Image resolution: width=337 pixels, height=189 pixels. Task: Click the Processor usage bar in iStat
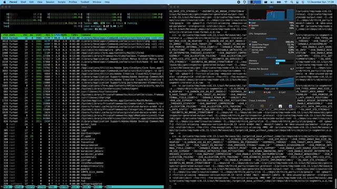point(284,64)
